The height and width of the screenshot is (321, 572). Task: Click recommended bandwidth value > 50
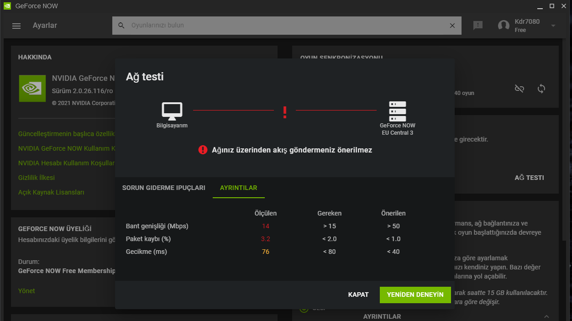[394, 226]
